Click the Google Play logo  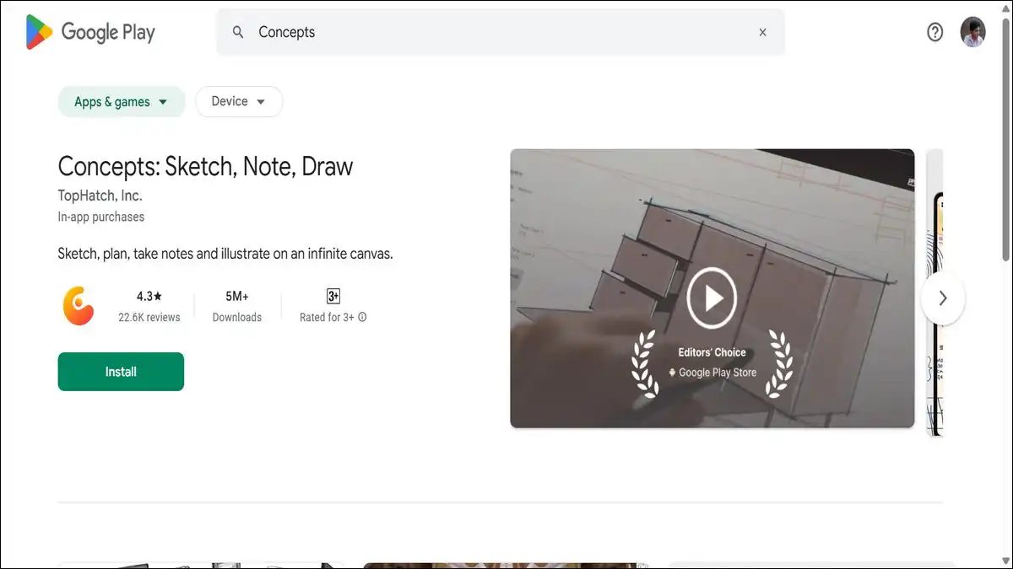pos(90,32)
